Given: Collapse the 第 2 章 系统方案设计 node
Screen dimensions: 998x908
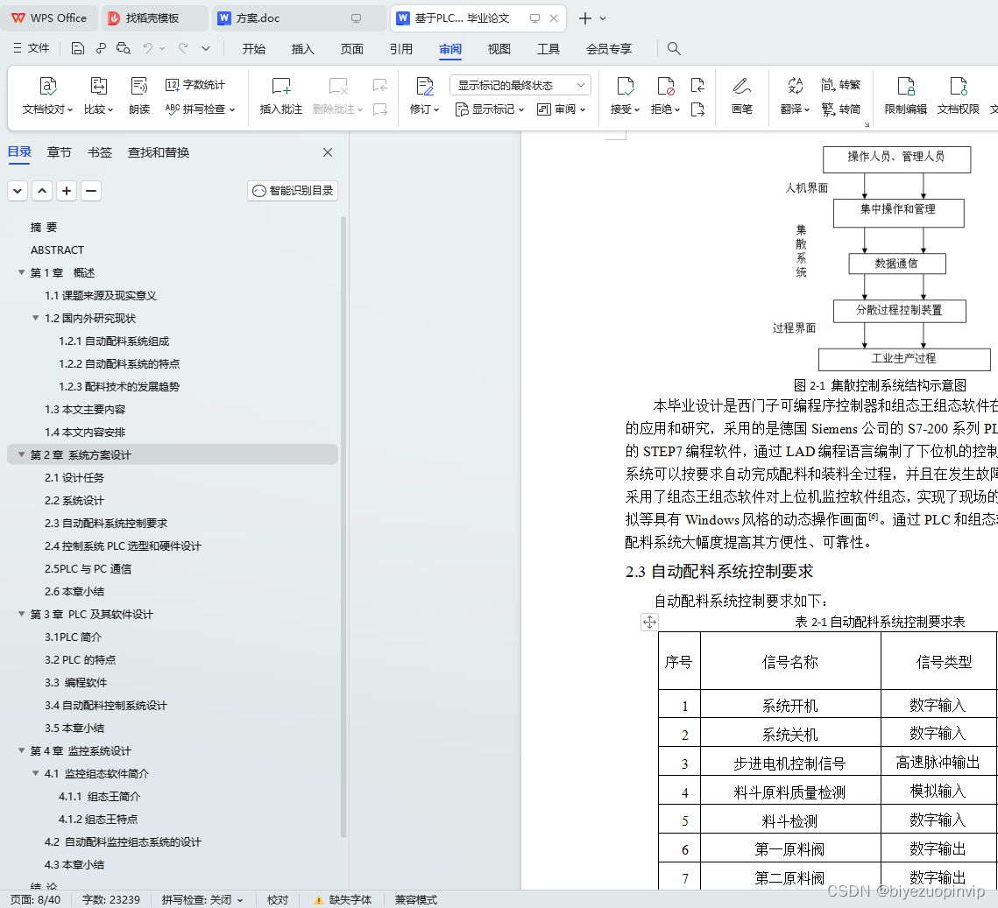Looking at the screenshot, I should 22,454.
